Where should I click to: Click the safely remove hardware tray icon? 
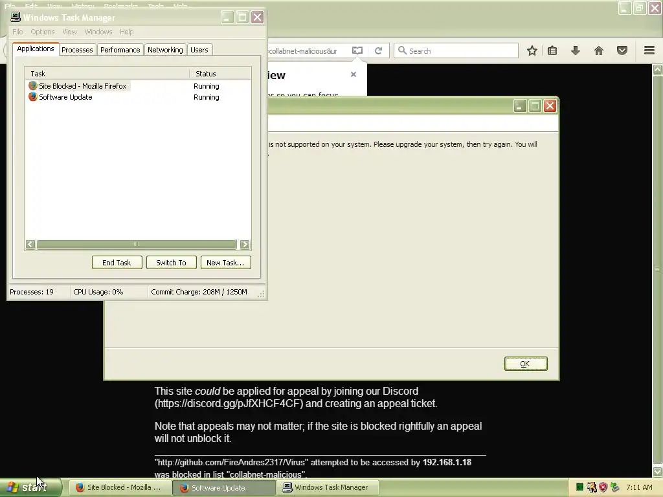point(615,487)
